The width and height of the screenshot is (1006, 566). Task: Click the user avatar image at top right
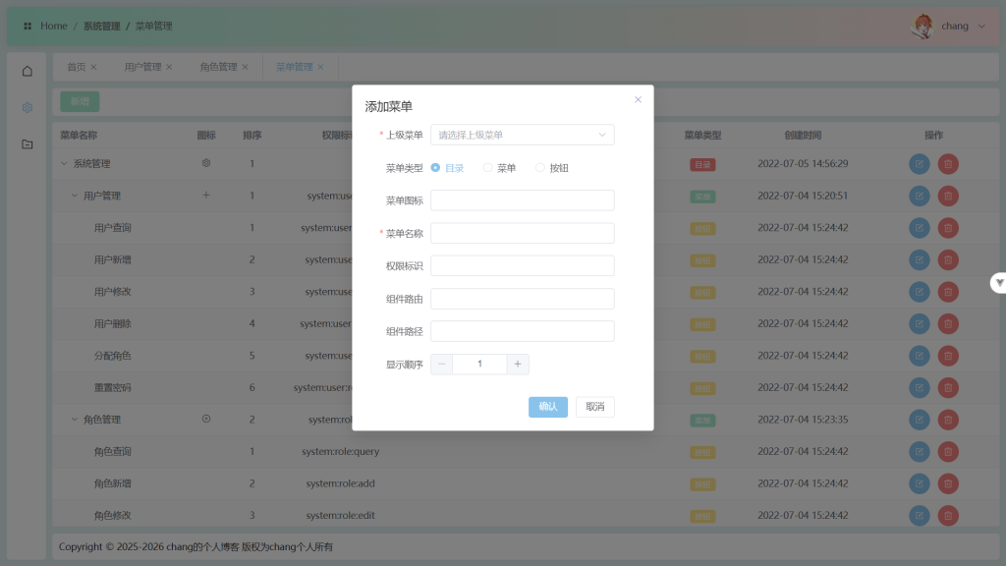tap(923, 27)
